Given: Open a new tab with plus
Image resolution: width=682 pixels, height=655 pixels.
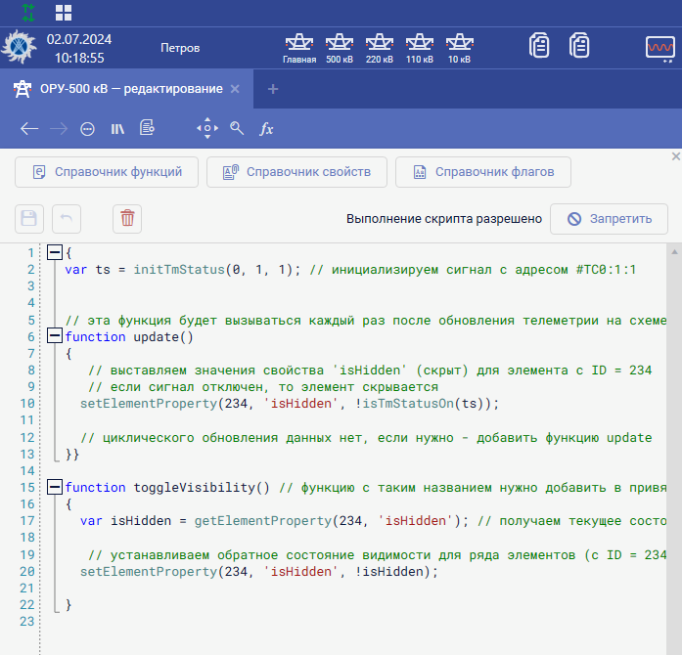Looking at the screenshot, I should coord(273,89).
